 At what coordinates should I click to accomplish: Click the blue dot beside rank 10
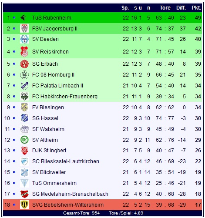coord(14,118)
